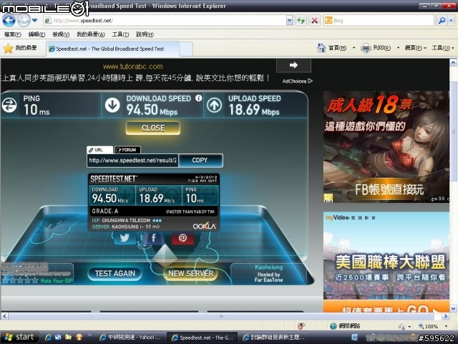Click the AdChoices link

click(298, 81)
